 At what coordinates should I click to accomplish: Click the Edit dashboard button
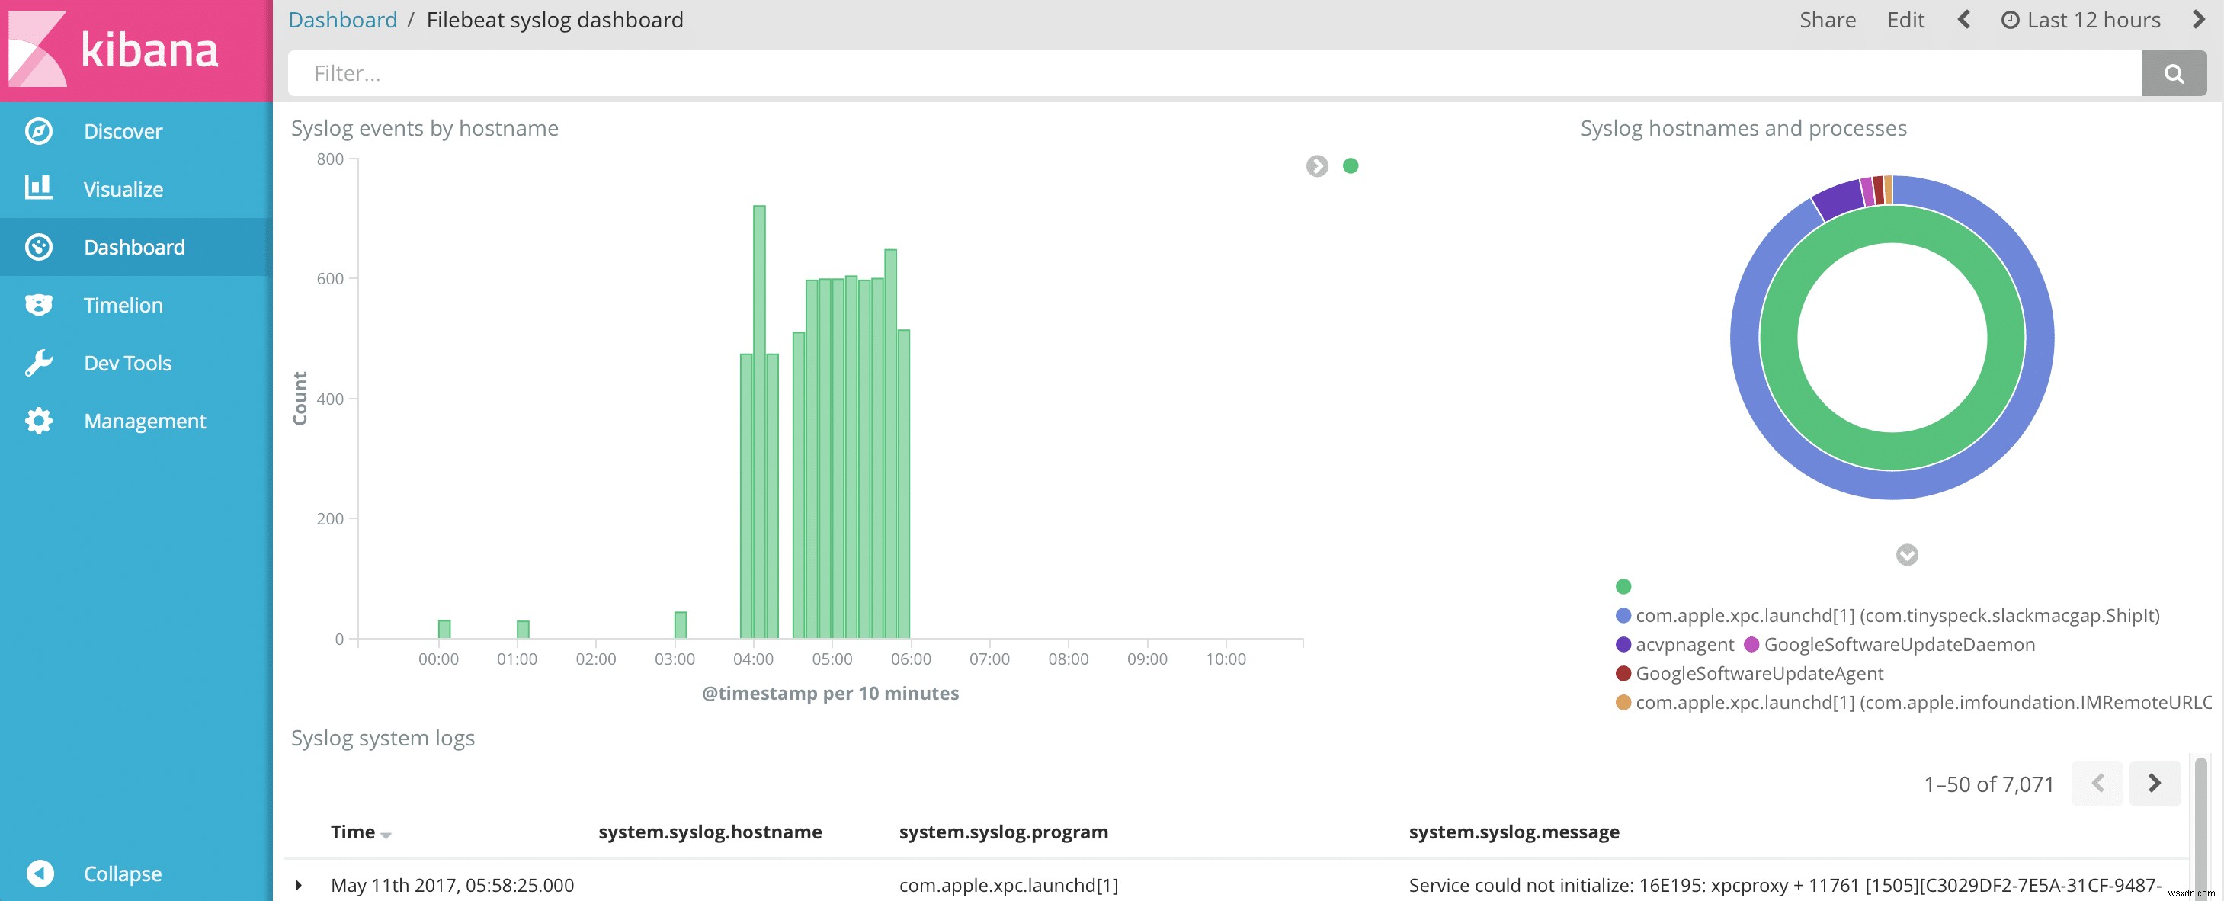1905,20
